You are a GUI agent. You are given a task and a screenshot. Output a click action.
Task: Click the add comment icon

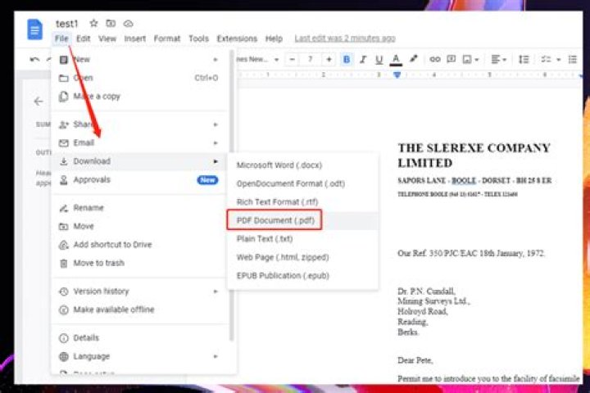point(452,59)
